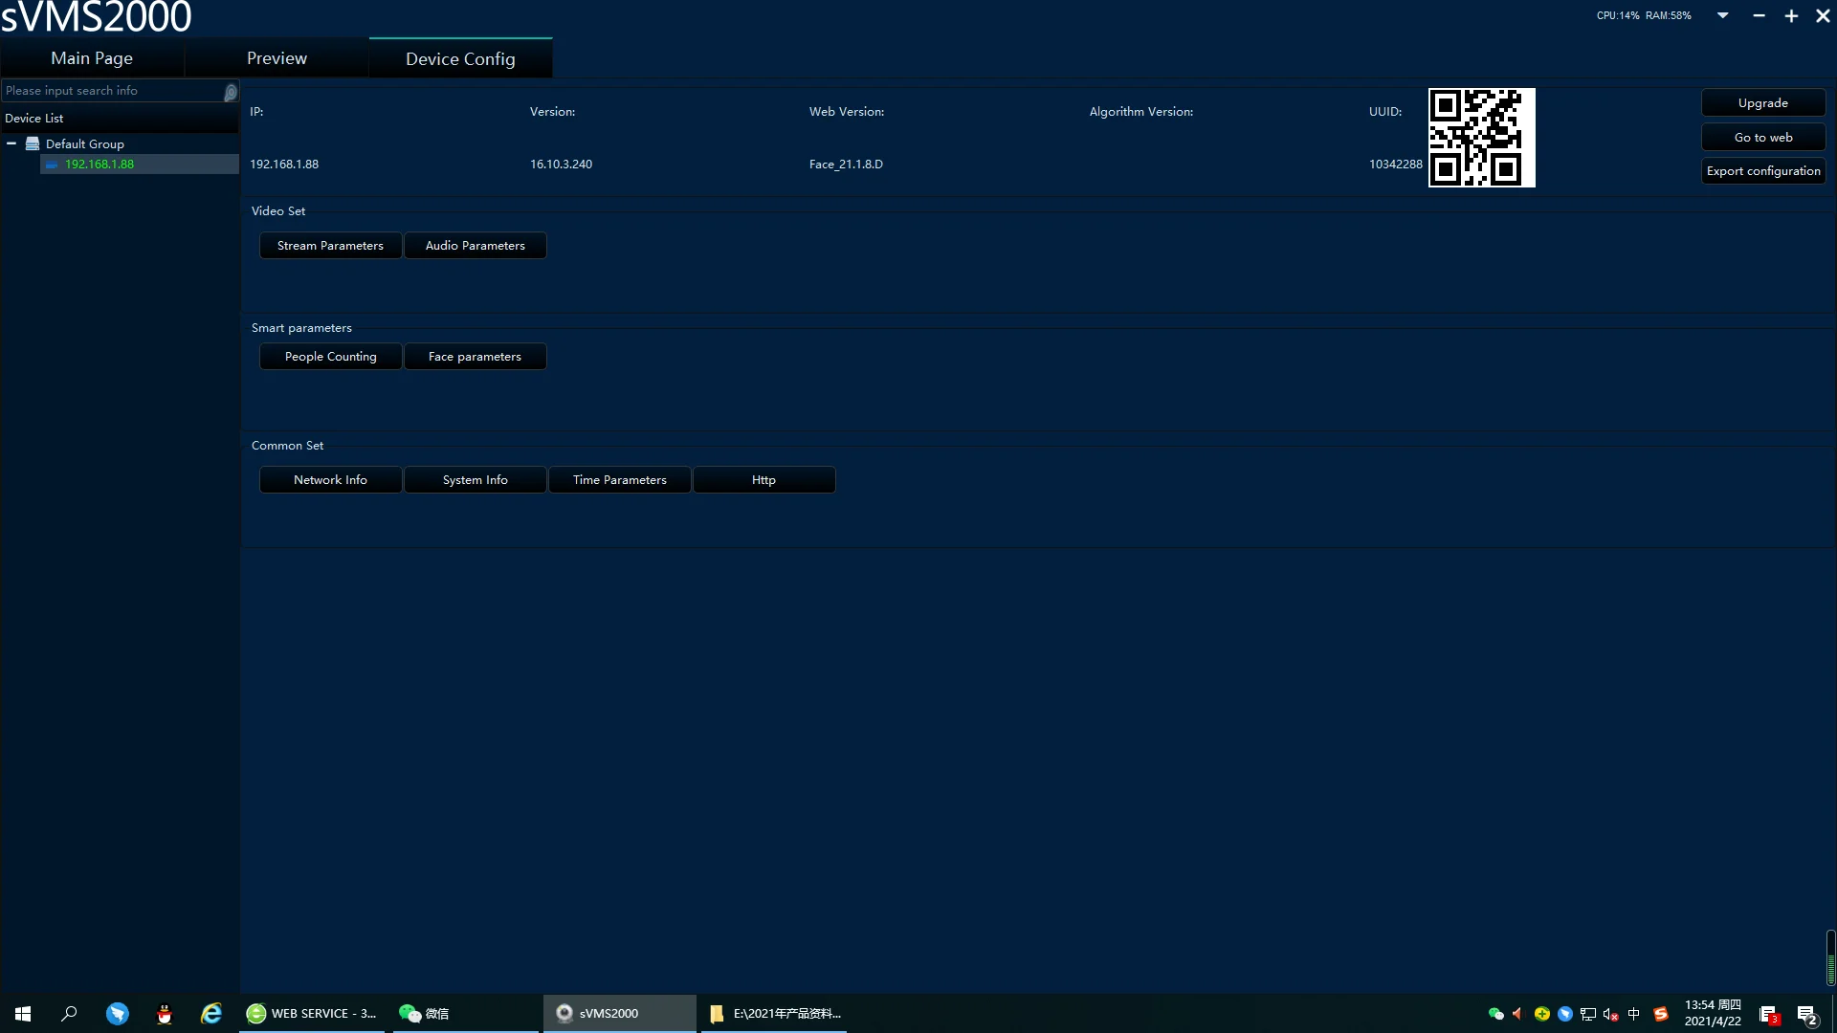Open Face parameters settings
Image resolution: width=1837 pixels, height=1033 pixels.
tap(475, 357)
